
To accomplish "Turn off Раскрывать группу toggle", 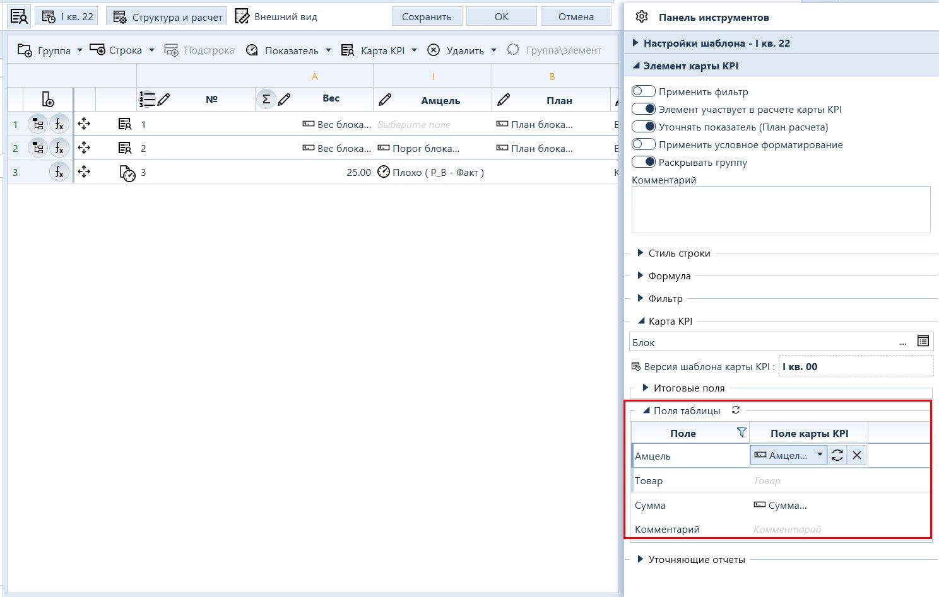I will coord(644,162).
